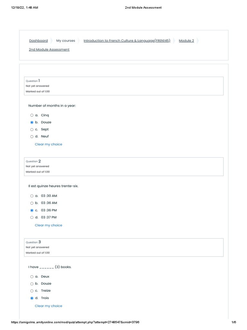The width and height of the screenshot is (247, 330).
Task: Go to My courses breadcrumb
Action: pyautogui.click(x=66, y=41)
